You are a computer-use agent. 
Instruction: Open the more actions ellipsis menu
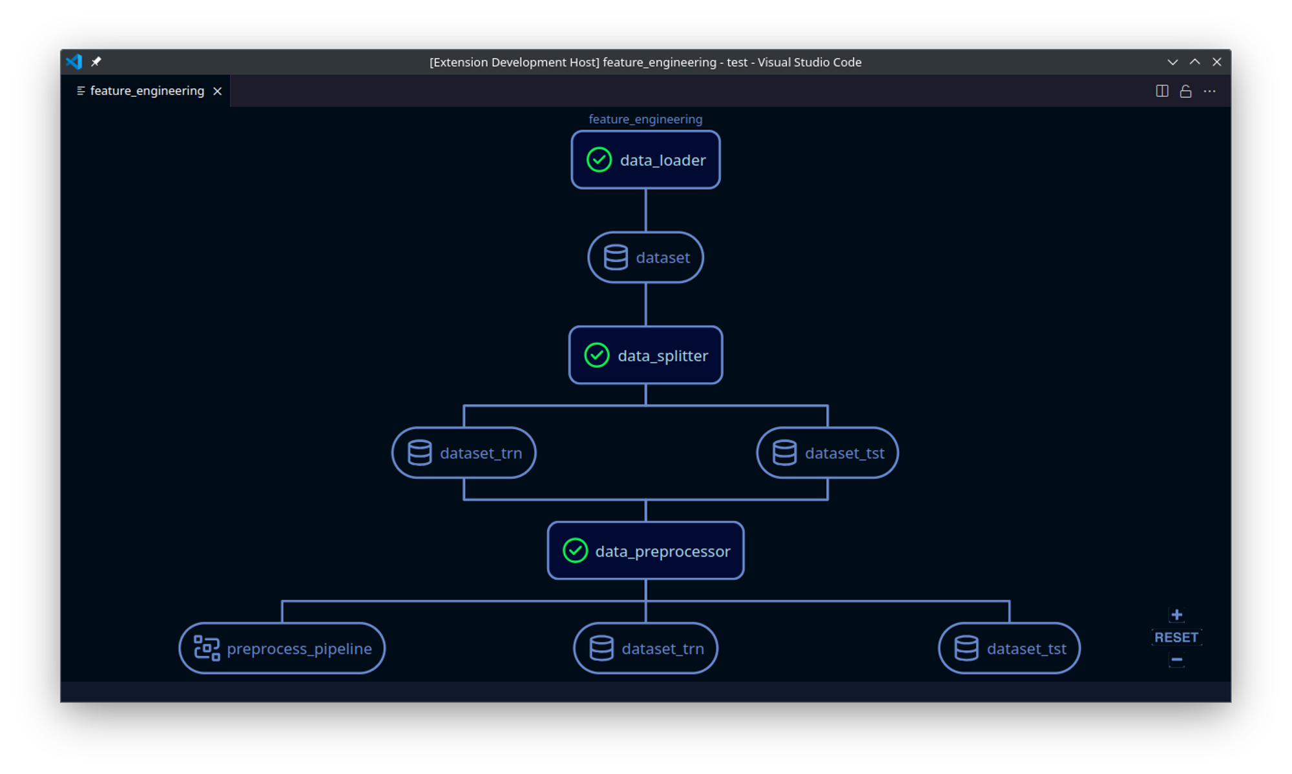click(1209, 91)
